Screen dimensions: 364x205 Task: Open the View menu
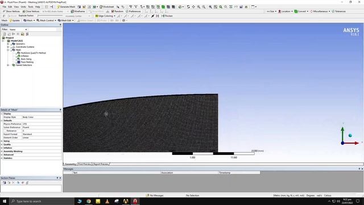pos(16,7)
